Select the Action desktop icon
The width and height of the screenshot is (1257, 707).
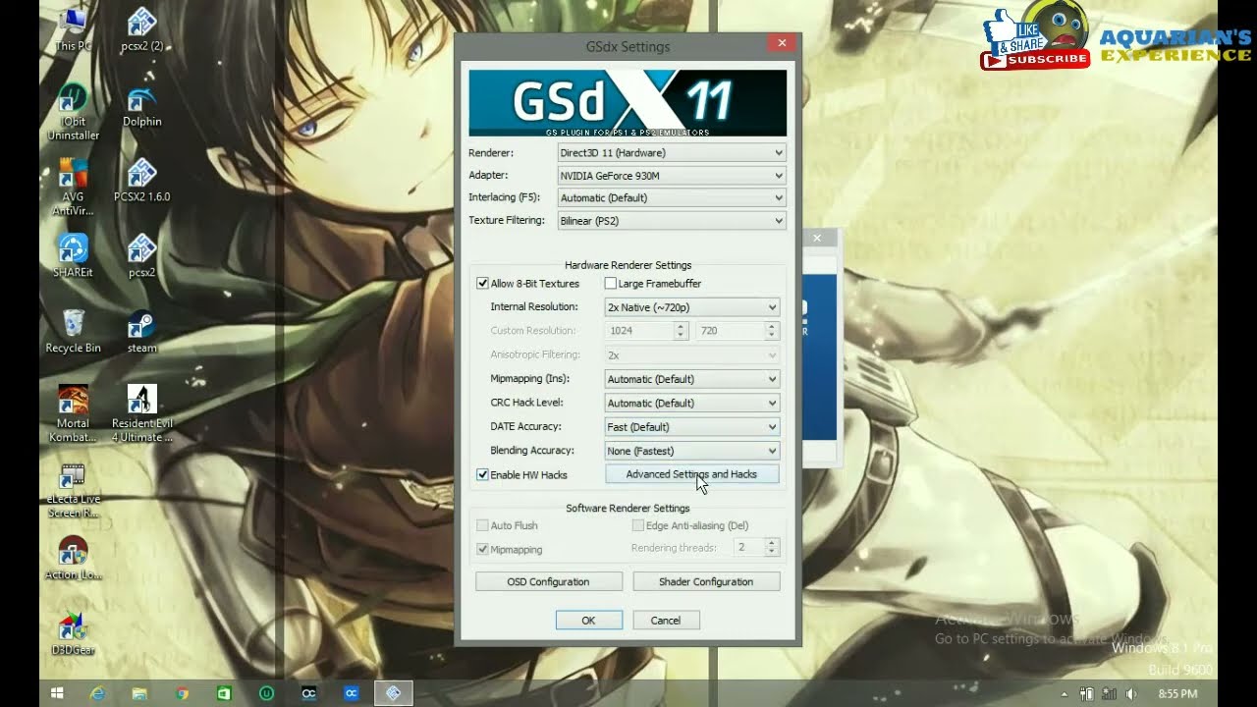(73, 558)
